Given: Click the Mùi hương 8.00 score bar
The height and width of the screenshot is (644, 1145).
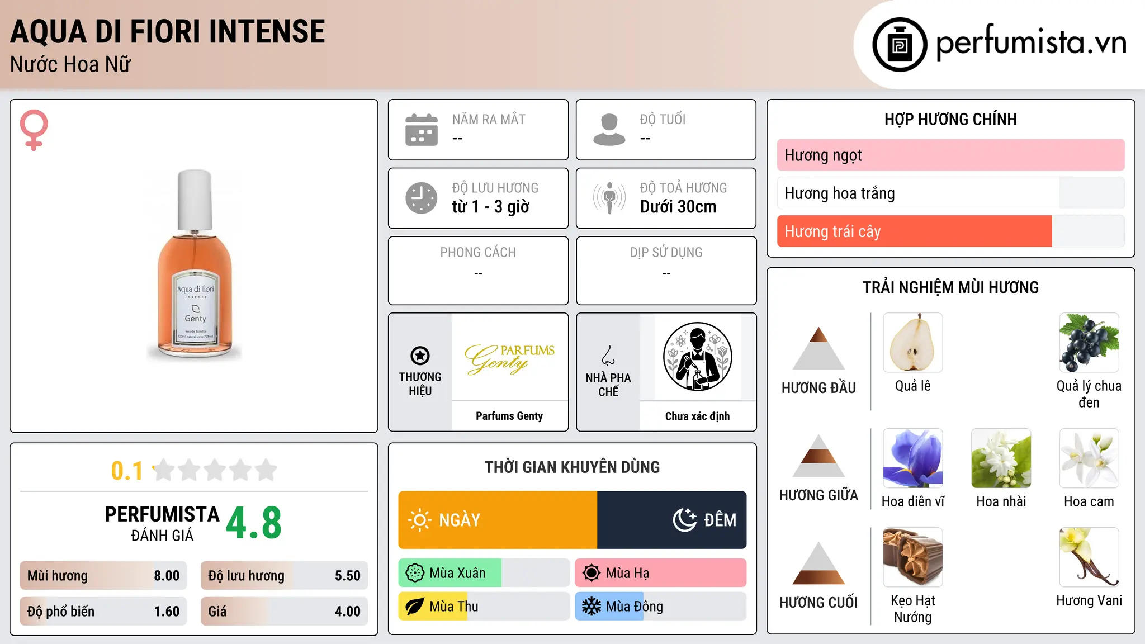Looking at the screenshot, I should click(x=103, y=576).
